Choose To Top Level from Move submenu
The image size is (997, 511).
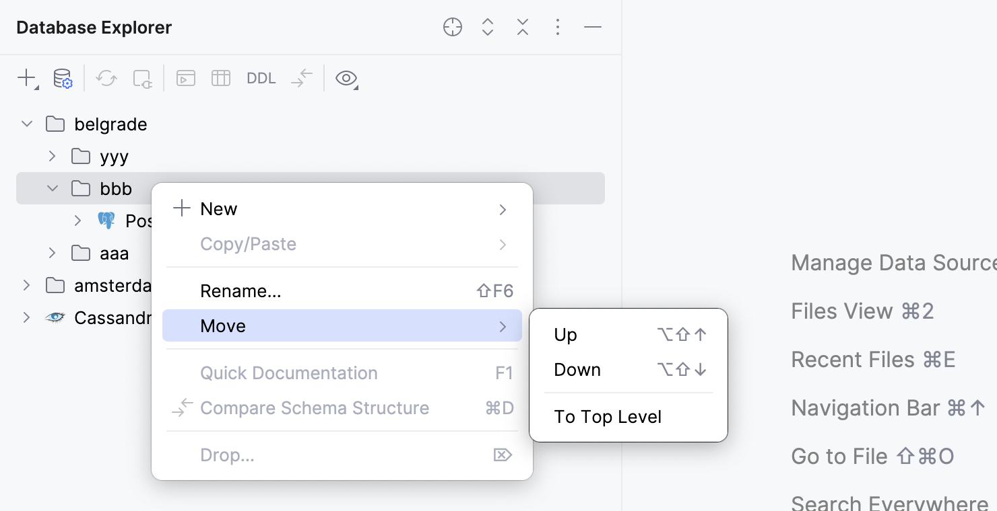pyautogui.click(x=607, y=416)
